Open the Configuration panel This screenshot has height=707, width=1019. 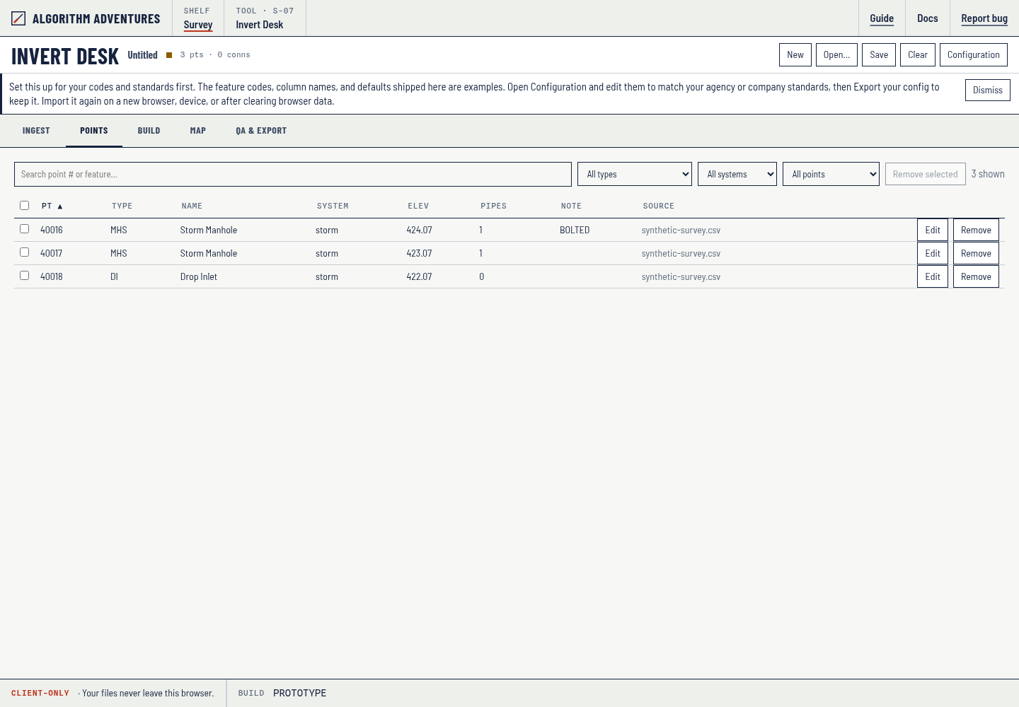click(x=974, y=55)
